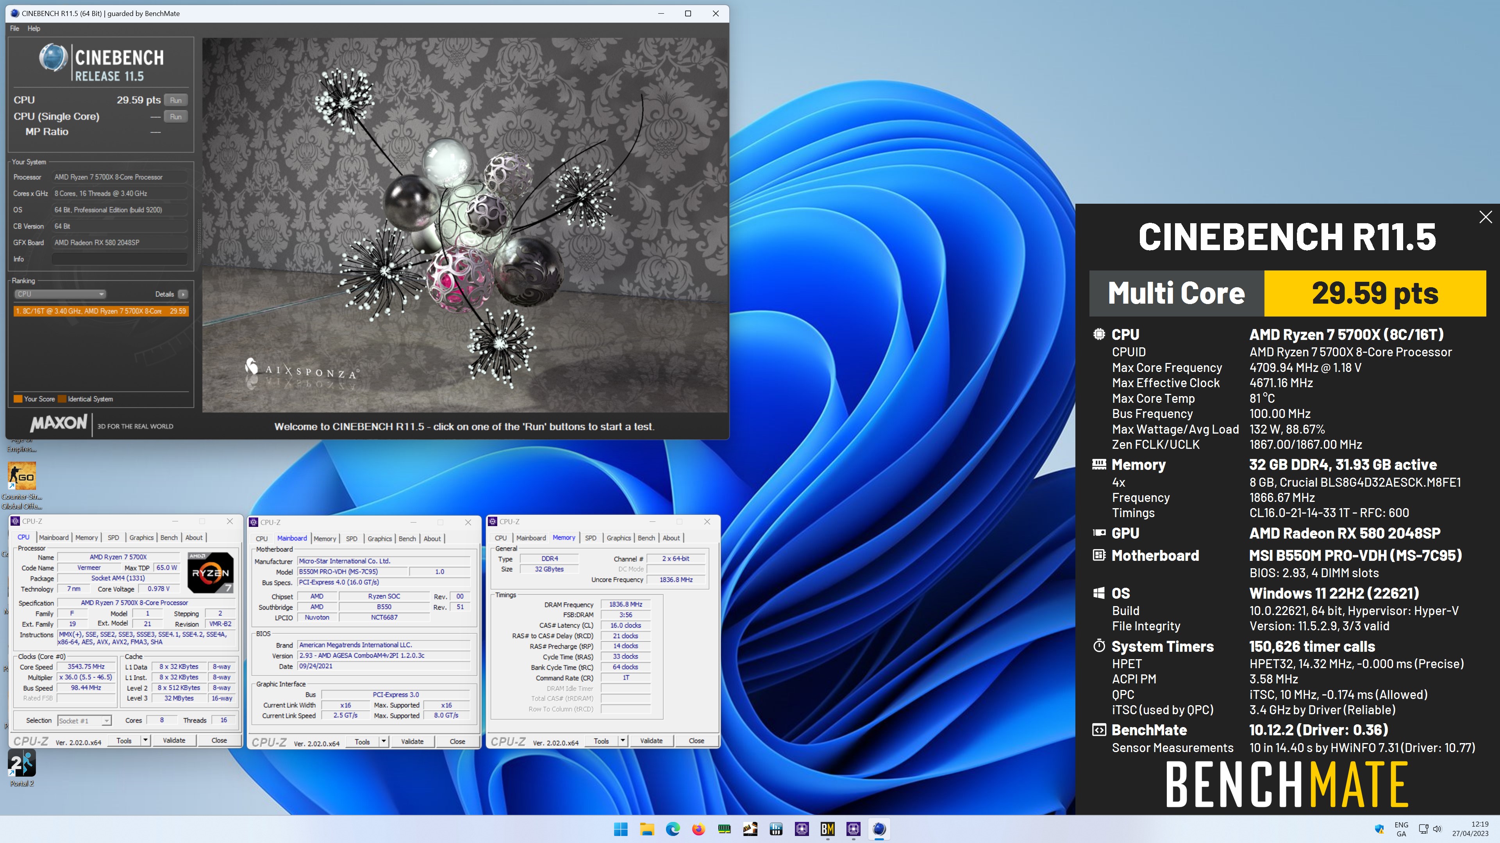Viewport: 1500px width, 843px height.
Task: Expand Tools dropdown arrow in CPU-Z Memory window
Action: tap(623, 741)
